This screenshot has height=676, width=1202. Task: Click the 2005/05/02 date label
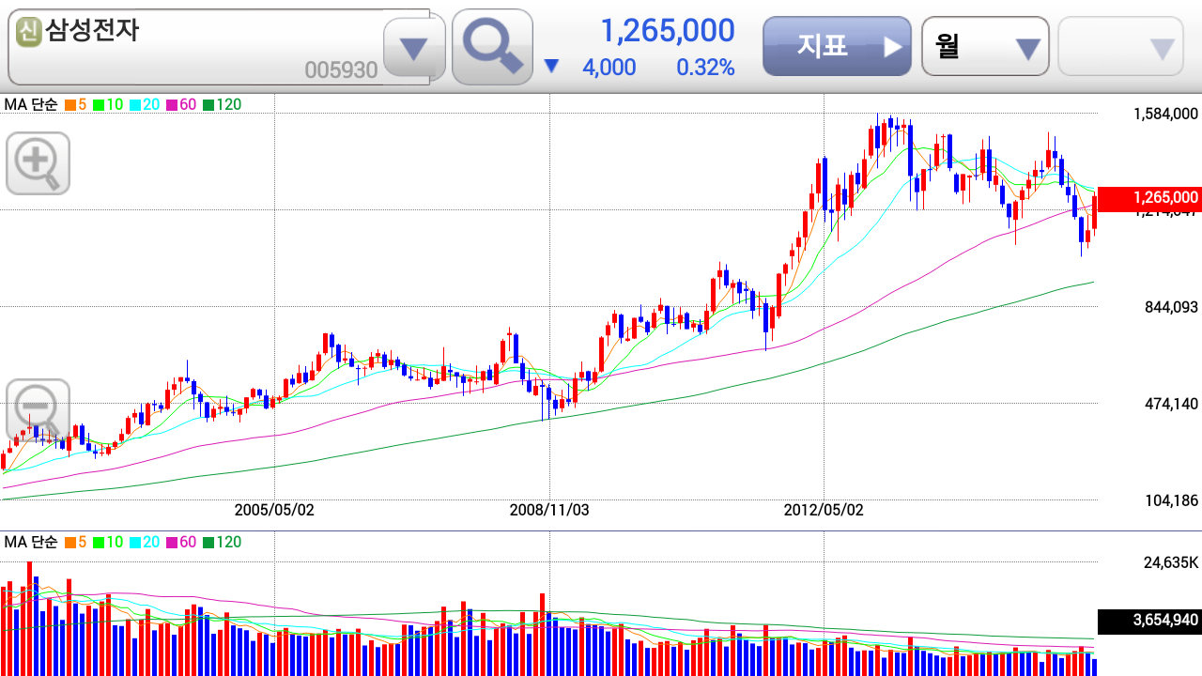coord(274,510)
